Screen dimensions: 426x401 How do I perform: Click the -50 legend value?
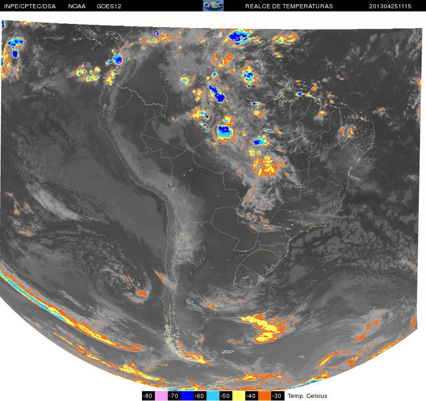226,396
